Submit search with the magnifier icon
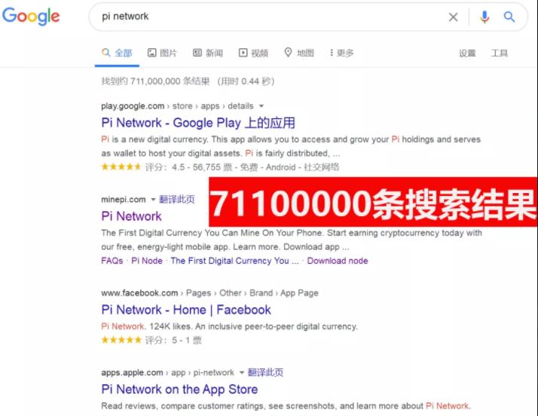The height and width of the screenshot is (416, 538). [x=509, y=17]
